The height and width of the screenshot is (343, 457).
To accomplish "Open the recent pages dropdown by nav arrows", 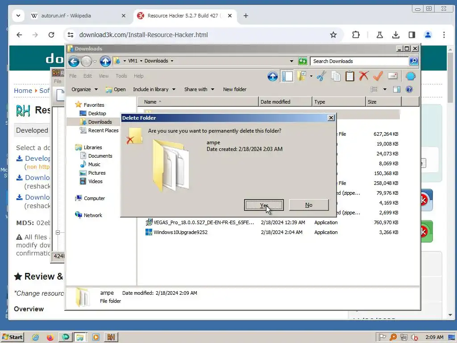I will [x=95, y=62].
